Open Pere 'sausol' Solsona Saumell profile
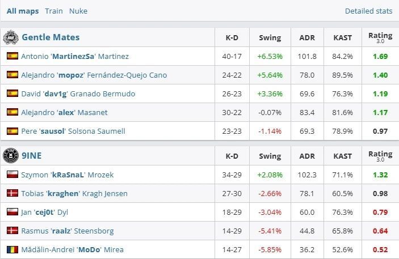Screen dimensions: 399x259 73,131
